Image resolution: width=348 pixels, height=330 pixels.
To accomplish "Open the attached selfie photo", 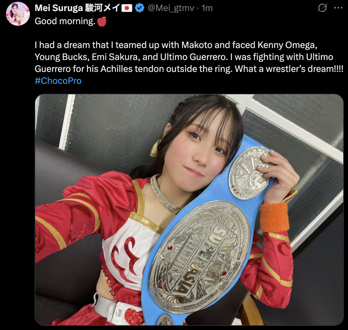I will point(189,210).
